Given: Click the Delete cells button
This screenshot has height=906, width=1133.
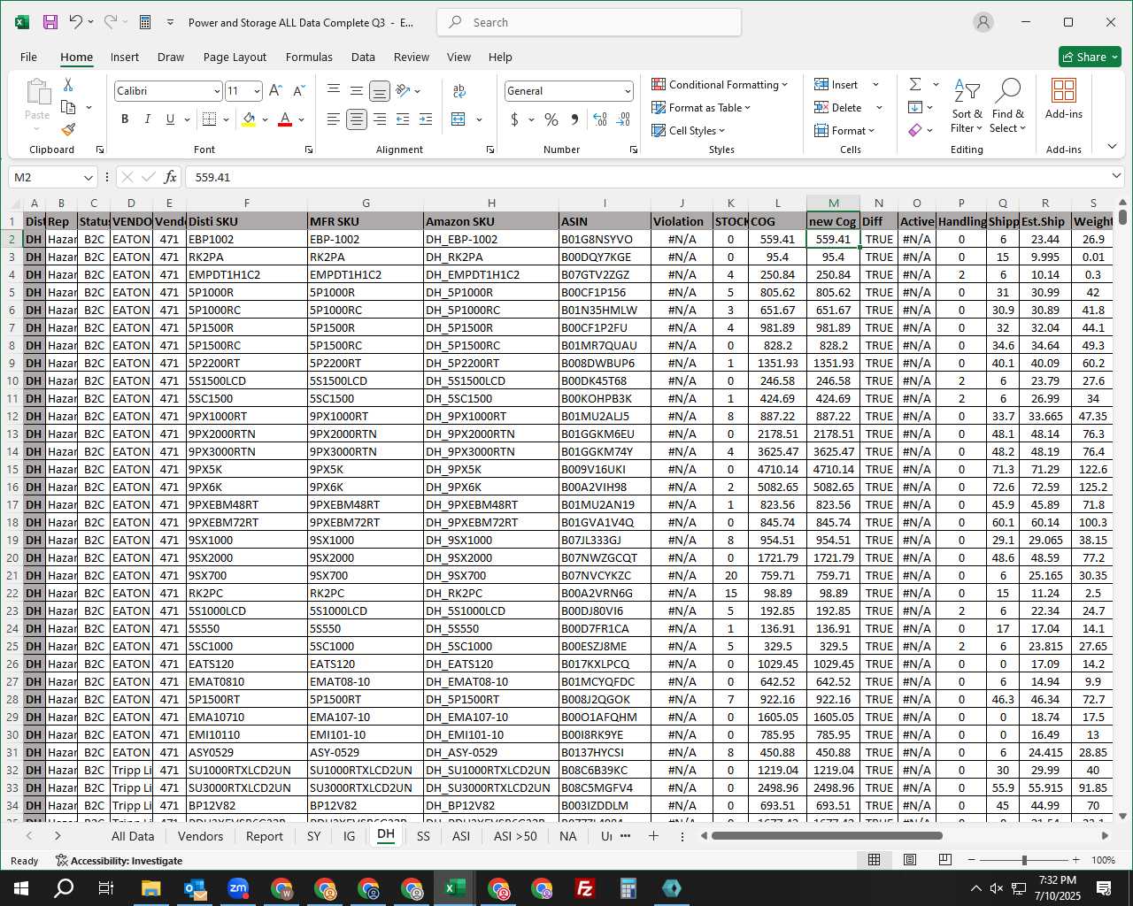Looking at the screenshot, I should (838, 107).
